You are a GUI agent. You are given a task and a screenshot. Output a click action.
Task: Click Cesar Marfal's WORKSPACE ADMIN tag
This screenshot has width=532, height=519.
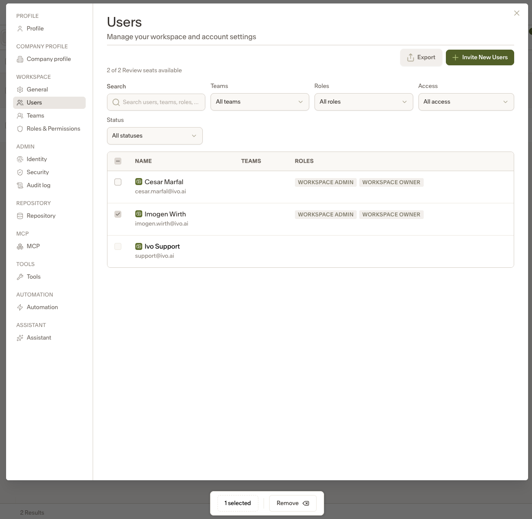click(326, 182)
